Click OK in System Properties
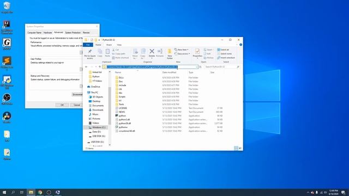 coord(62,105)
